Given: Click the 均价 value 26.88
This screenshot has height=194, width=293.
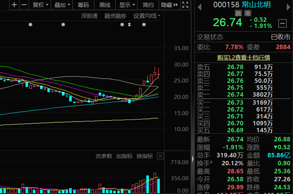Looking at the screenshot, I should click(282, 139).
